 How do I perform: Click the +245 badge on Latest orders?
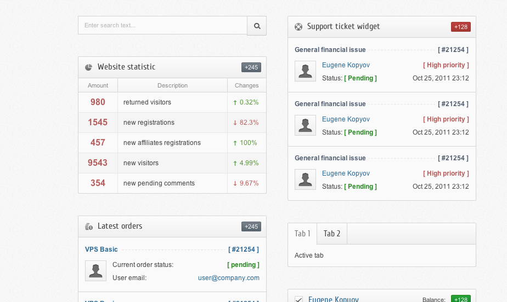pos(251,226)
